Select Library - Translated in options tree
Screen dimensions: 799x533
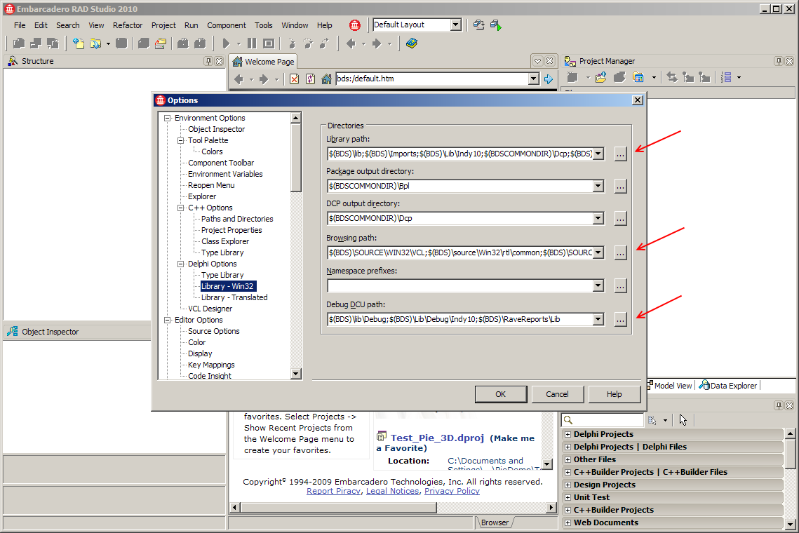[234, 297]
